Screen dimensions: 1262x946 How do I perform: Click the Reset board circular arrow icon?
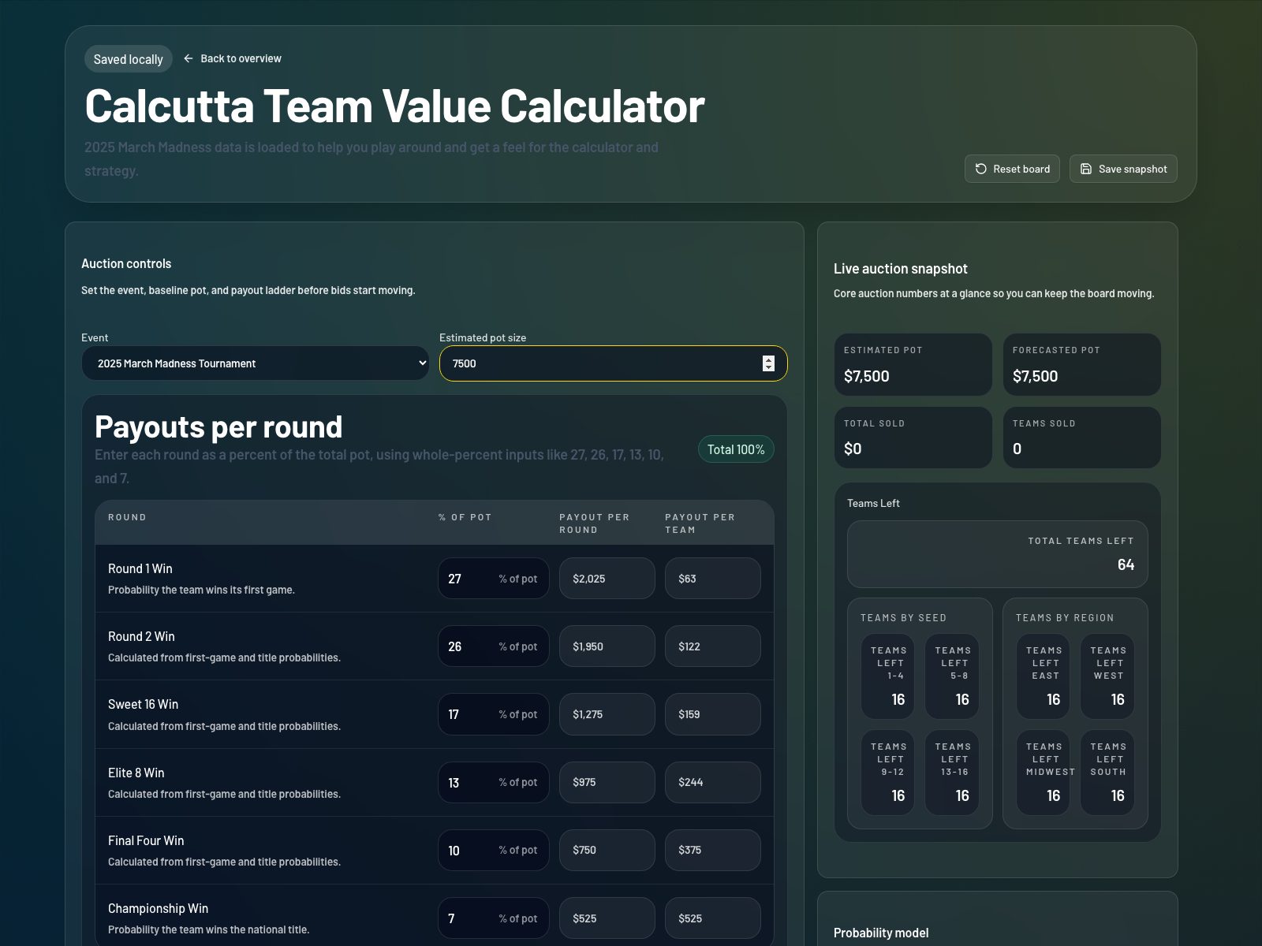(x=980, y=169)
